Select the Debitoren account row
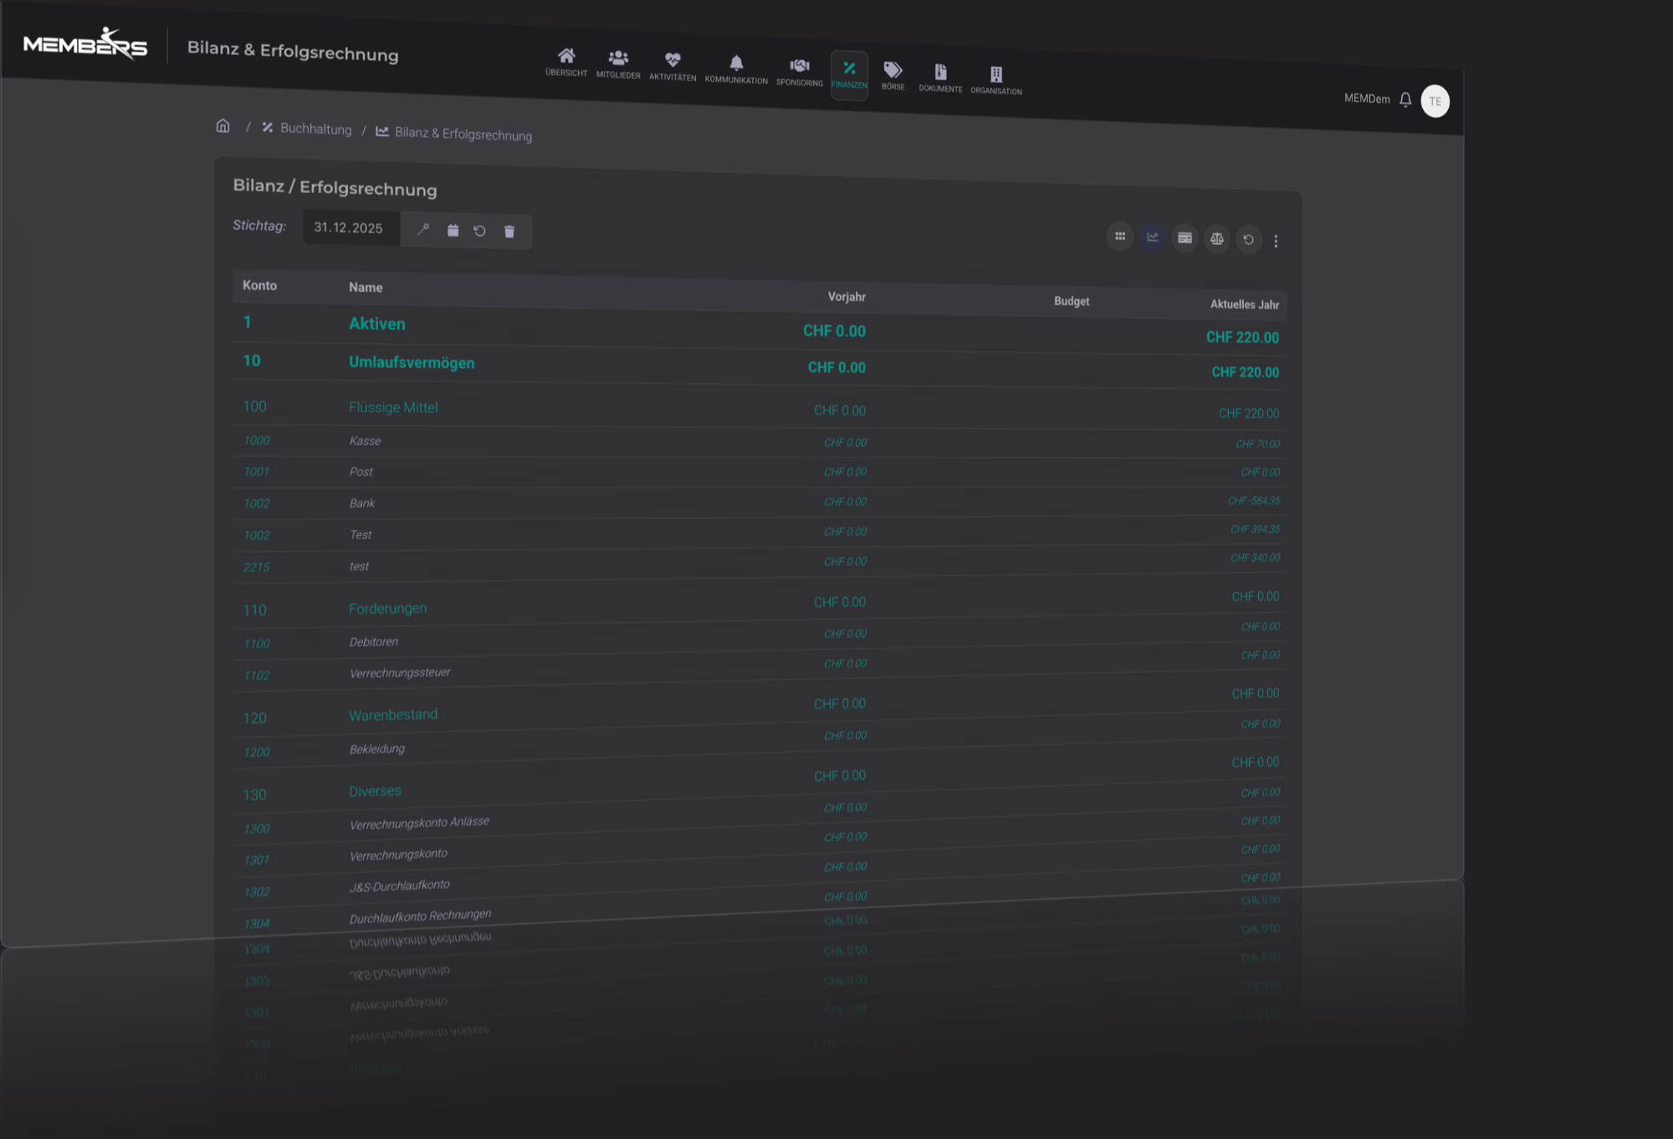Screen dimensions: 1673x1139 [x=759, y=636]
